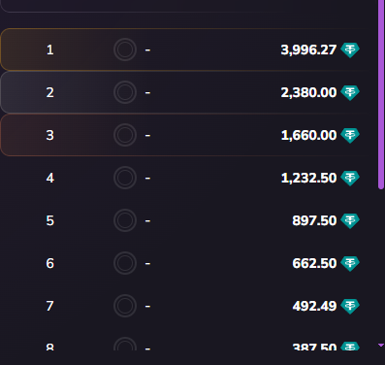385x365 pixels.
Task: Click the empty avatar circle in rank 7
Action: [x=125, y=306]
